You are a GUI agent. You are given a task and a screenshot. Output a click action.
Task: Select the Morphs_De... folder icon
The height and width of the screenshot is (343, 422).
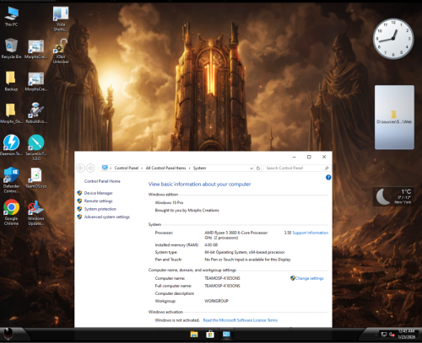coord(11,113)
